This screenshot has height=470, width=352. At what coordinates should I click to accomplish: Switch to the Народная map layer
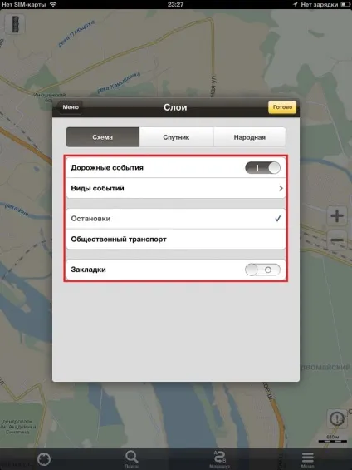(x=249, y=137)
